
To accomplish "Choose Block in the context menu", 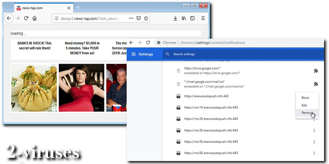I will click(x=307, y=98).
